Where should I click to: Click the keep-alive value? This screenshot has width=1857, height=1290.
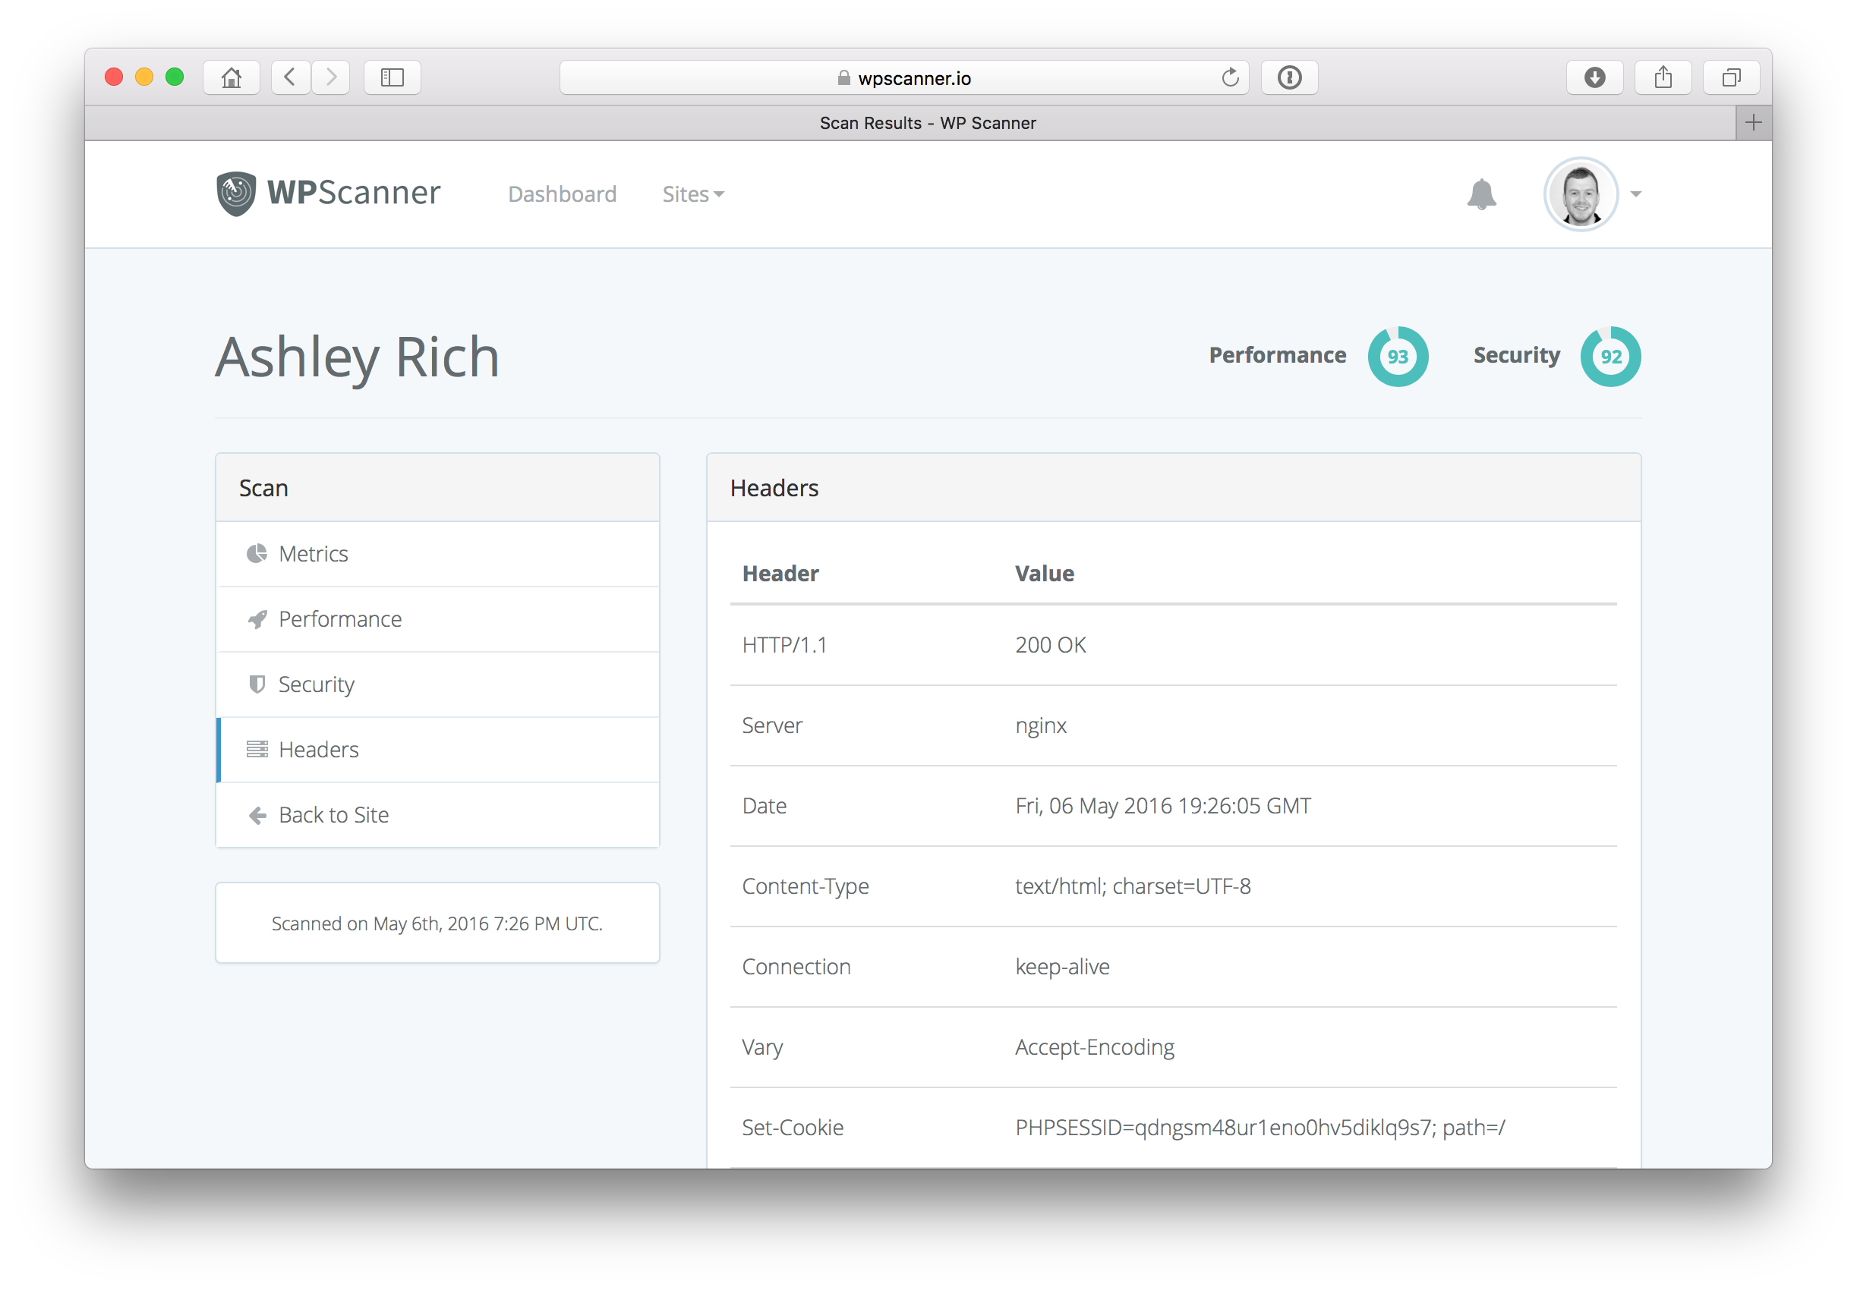click(x=1062, y=967)
